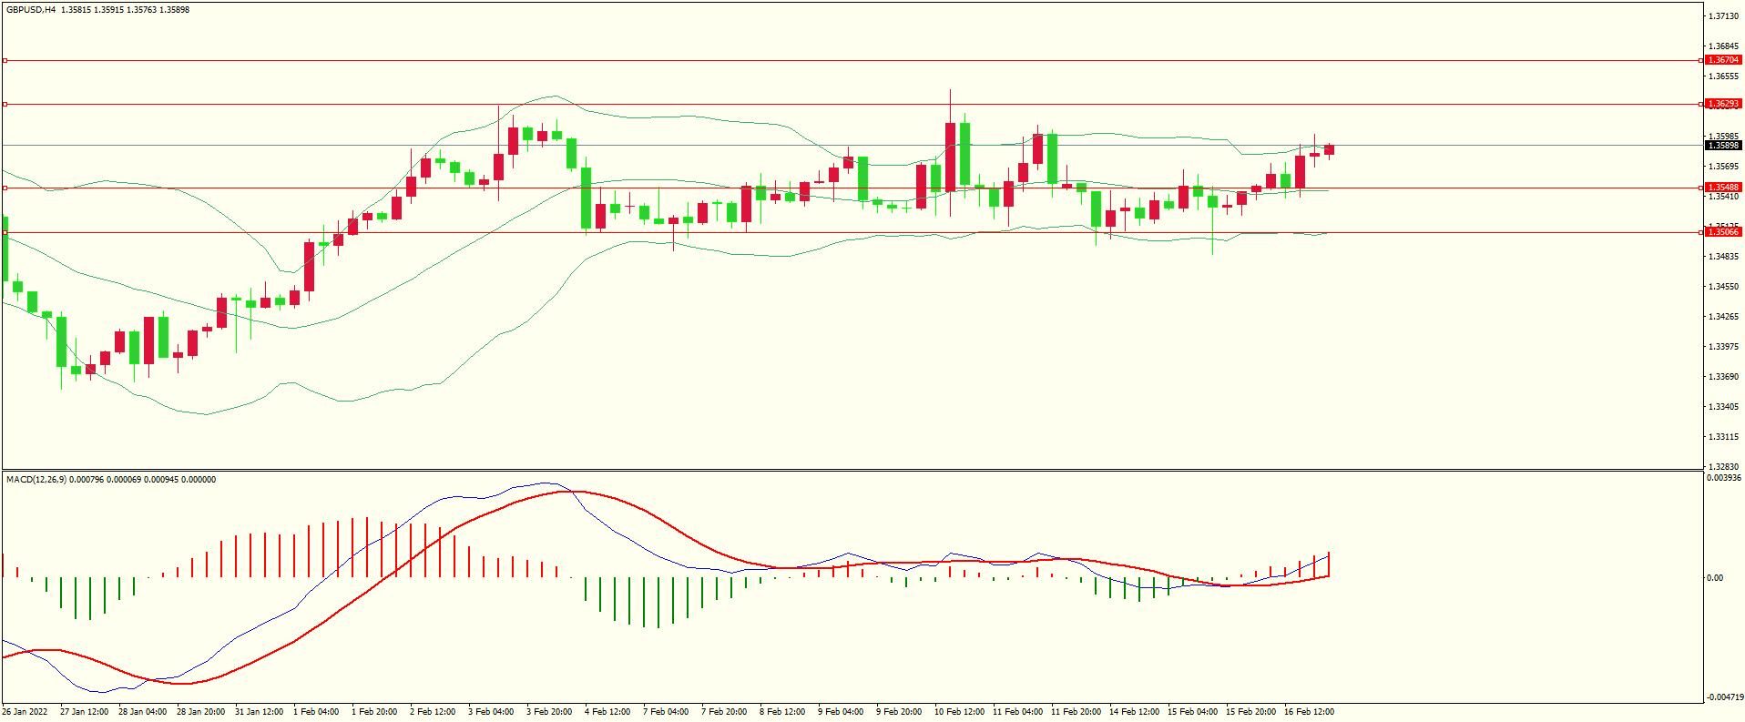Click the 1.34265 price axis label
Screen dimensions: 1745x722
[x=1723, y=317]
